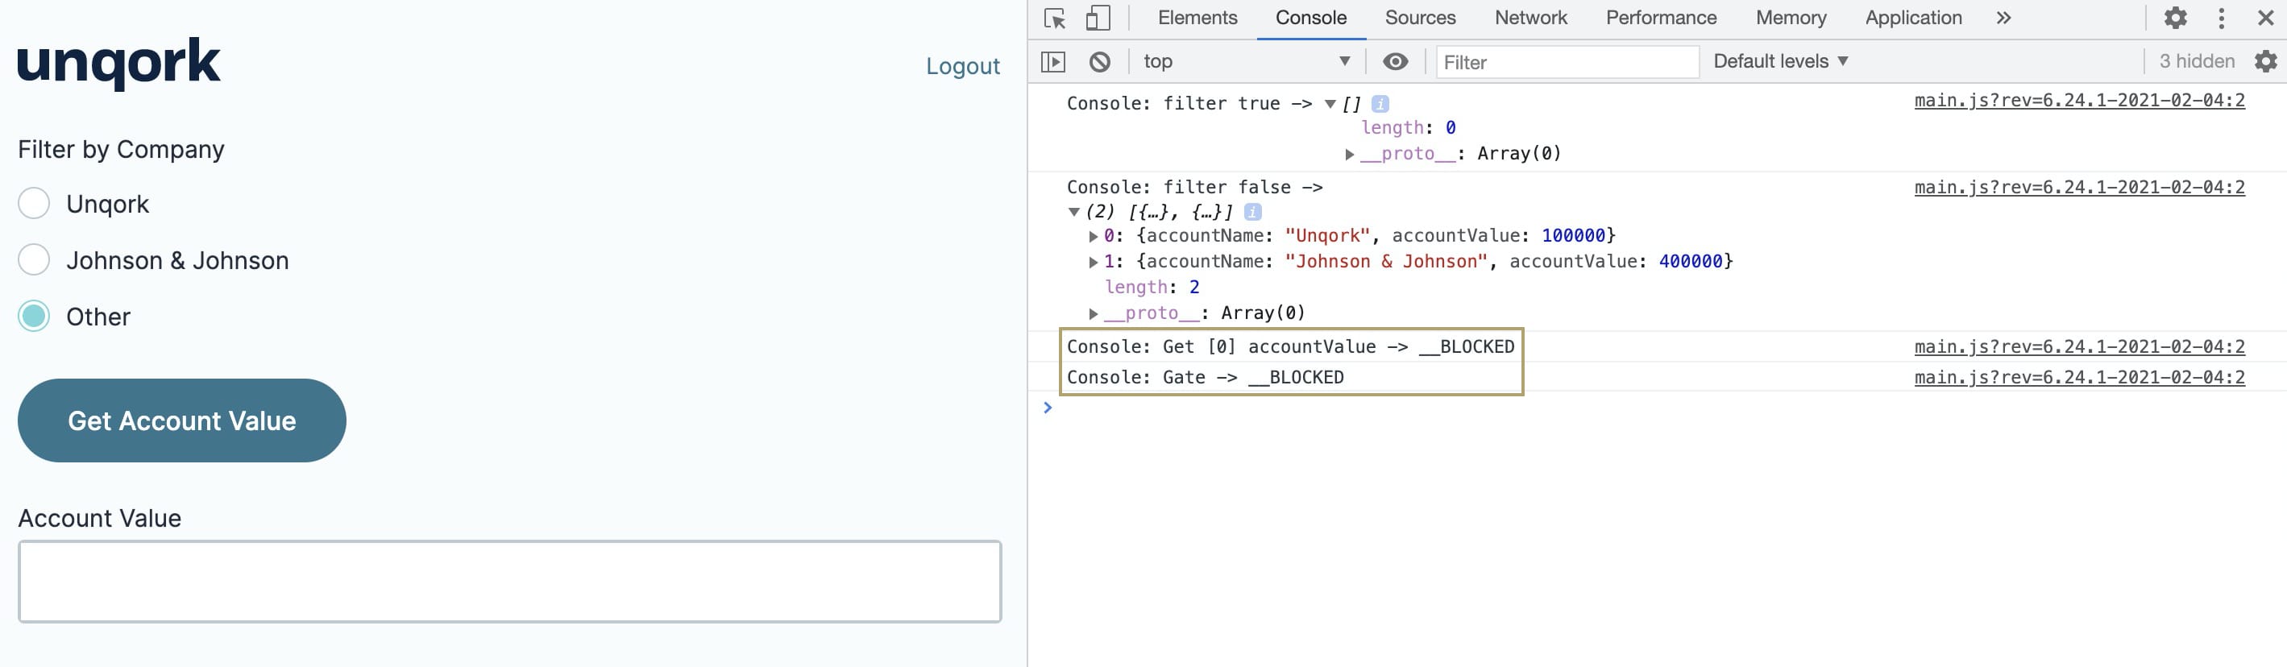Switch to the Memory tab
This screenshot has height=667, width=2287.
[x=1791, y=18]
